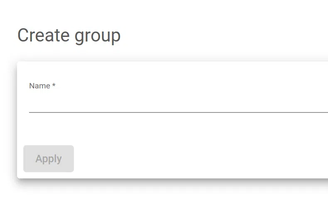328x205 pixels.
Task: Click the "Name *" field label
Action: pyautogui.click(x=42, y=86)
